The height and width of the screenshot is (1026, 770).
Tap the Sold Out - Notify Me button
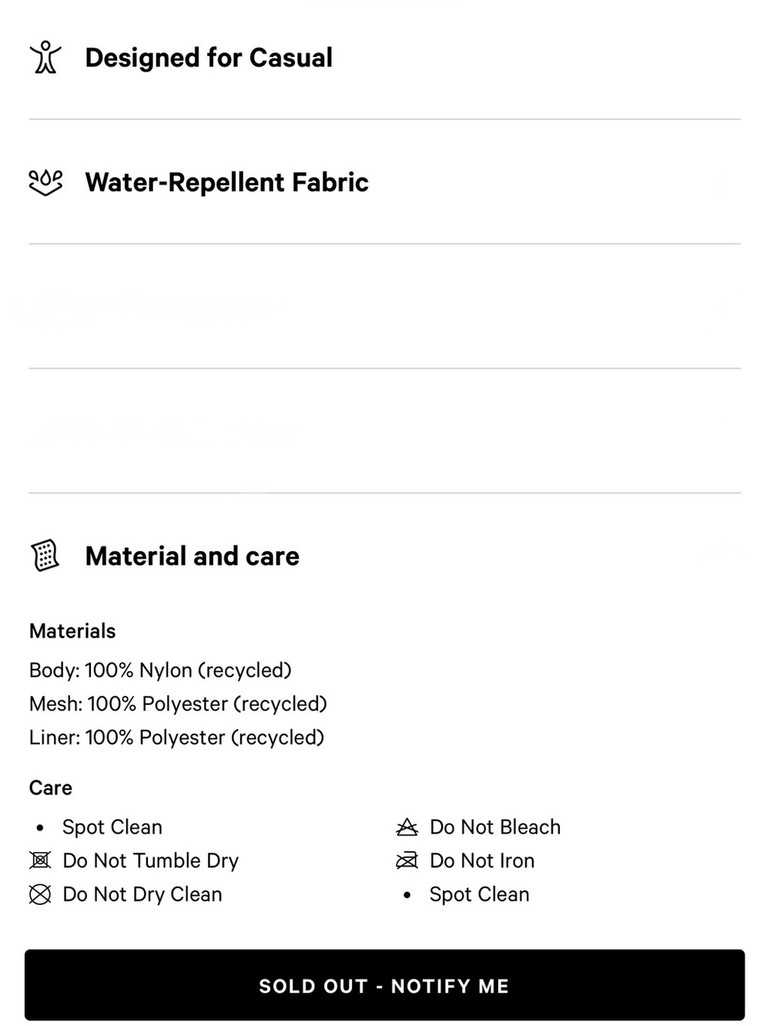tap(384, 985)
